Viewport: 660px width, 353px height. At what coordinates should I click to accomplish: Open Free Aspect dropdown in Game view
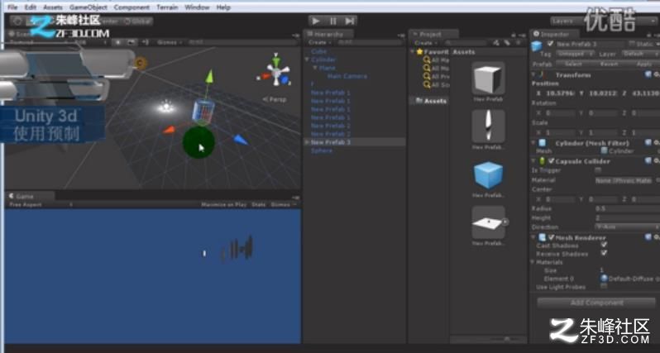40,204
